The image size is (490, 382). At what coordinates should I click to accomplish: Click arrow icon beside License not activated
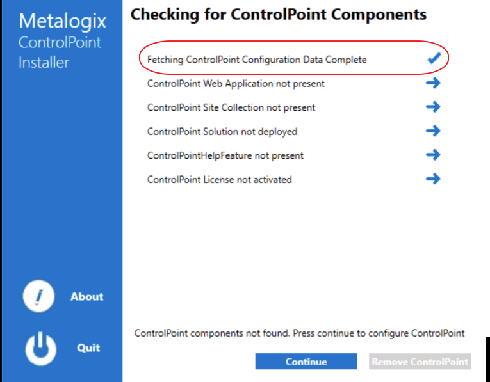pyautogui.click(x=433, y=179)
